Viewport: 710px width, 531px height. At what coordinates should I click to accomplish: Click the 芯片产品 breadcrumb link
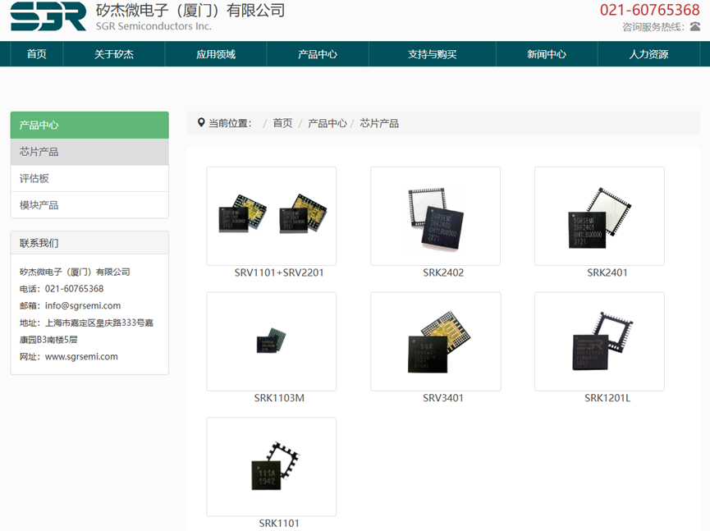379,123
